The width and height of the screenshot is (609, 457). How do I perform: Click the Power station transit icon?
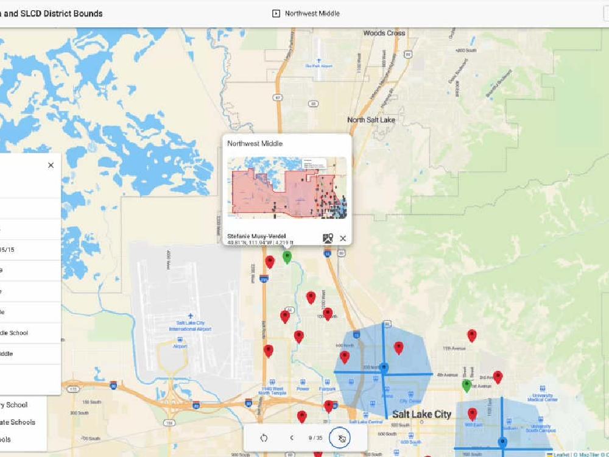click(x=303, y=383)
